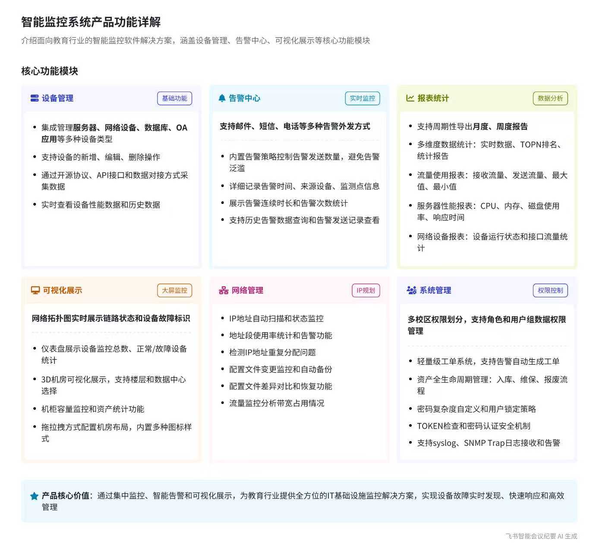Click the 飞书智能会议纪要 AI 生成 footer text

click(x=541, y=536)
